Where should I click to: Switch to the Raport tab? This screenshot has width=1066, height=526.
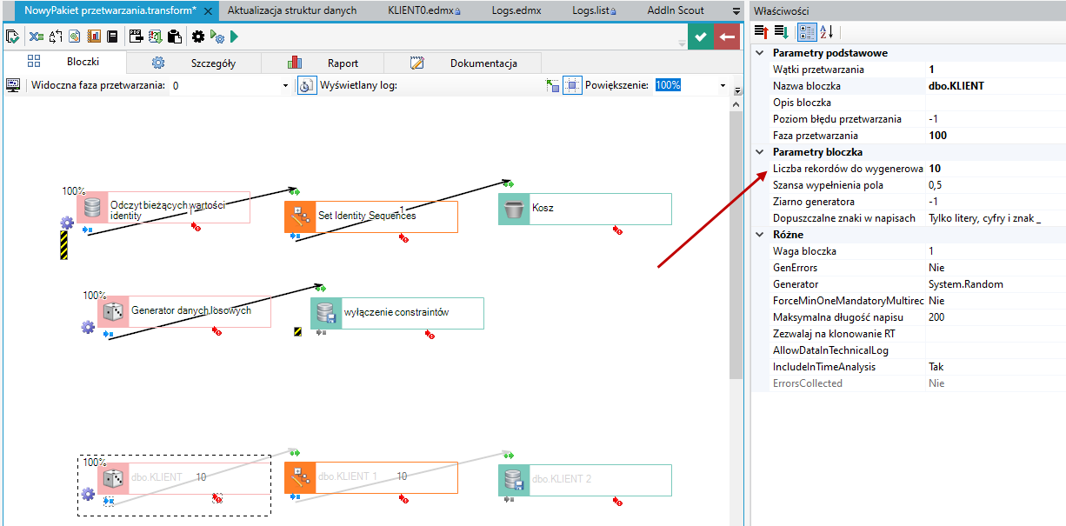click(323, 63)
